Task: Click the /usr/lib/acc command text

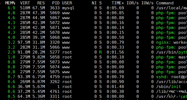Action: (172, 82)
